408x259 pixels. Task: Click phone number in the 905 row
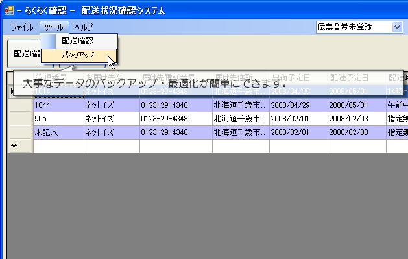tap(176, 119)
